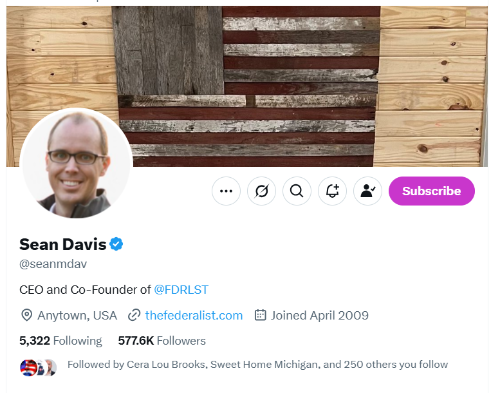Click the @seanmdav handle text

click(x=53, y=264)
